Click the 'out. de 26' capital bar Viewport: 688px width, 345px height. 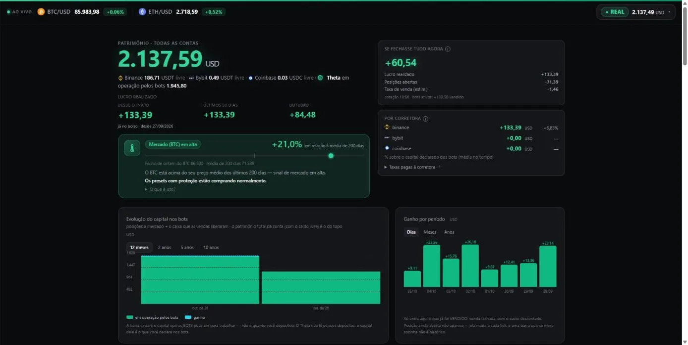pyautogui.click(x=200, y=280)
